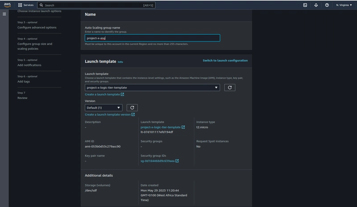357x207 pixels.
Task: Open the Services grid menu
Action: pos(20,5)
